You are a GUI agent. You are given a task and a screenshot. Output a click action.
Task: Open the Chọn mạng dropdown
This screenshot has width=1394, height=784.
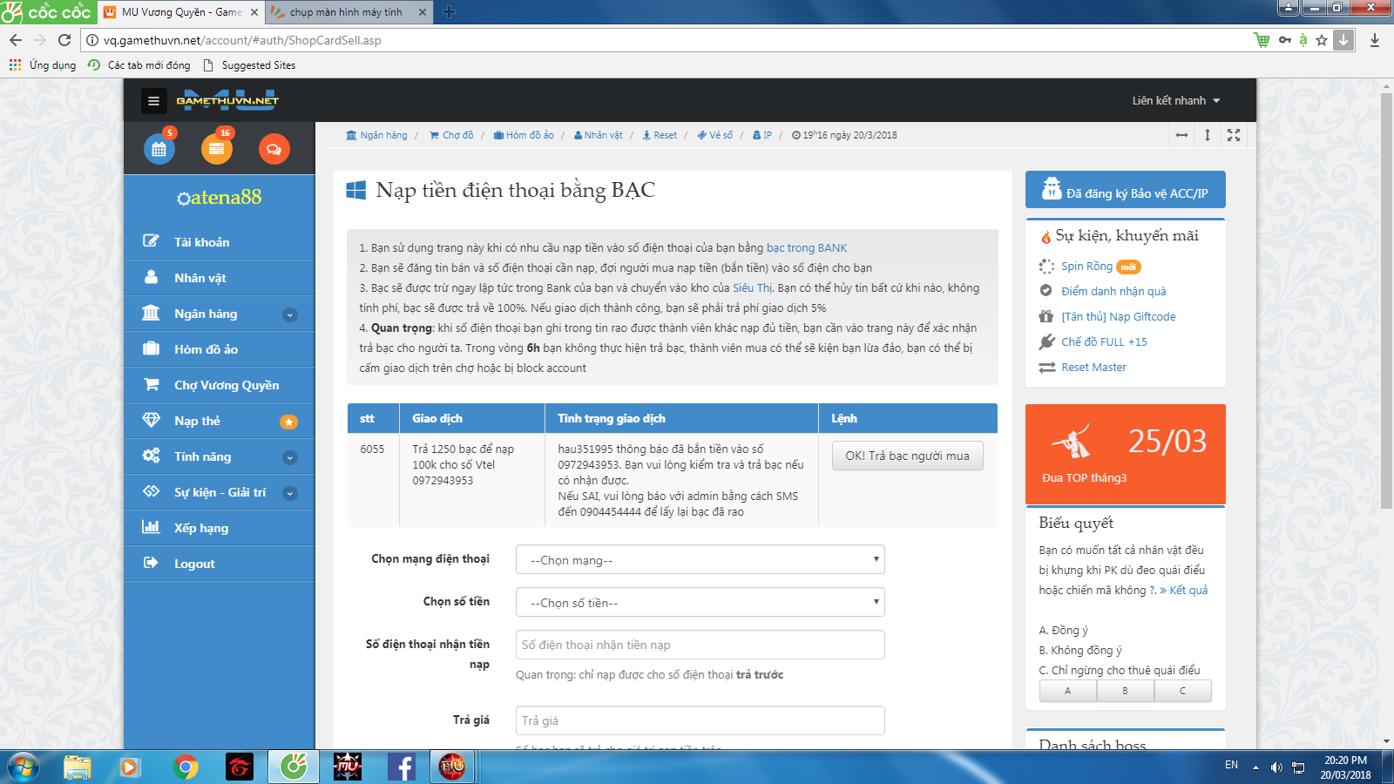click(700, 559)
